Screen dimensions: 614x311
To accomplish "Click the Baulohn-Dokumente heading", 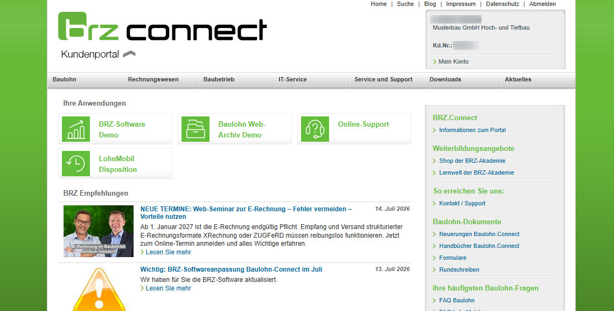I will coord(467,222).
